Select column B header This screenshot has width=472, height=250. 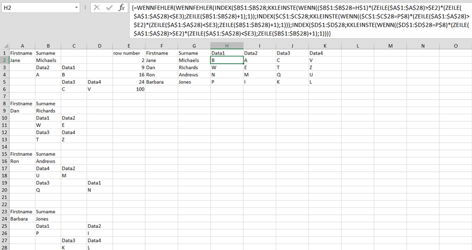(48, 46)
